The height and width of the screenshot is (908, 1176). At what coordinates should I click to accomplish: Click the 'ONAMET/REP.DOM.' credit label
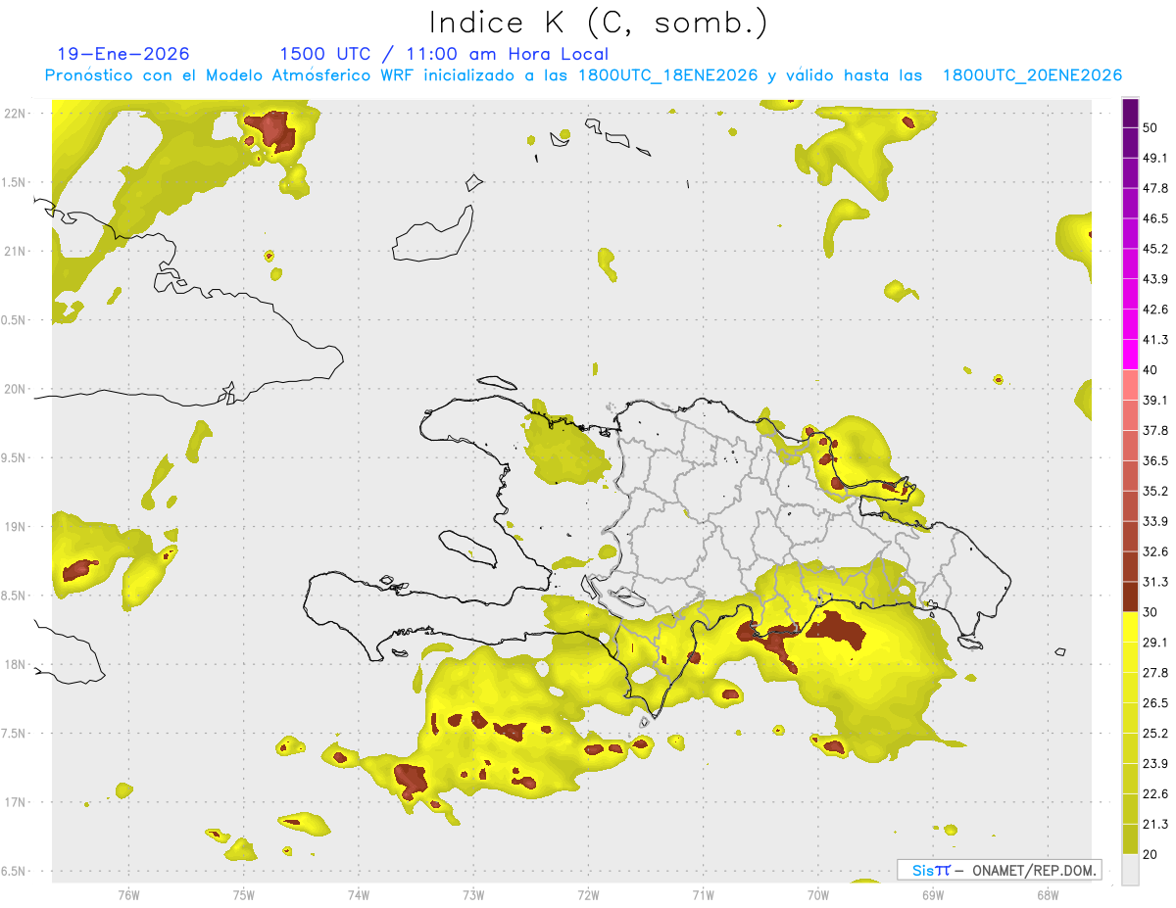pos(1036,870)
